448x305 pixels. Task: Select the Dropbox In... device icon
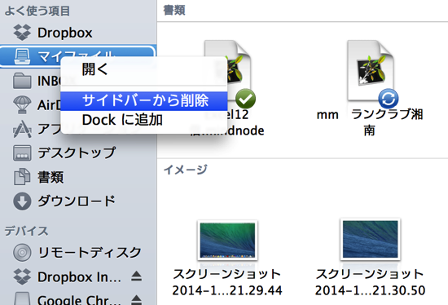(x=22, y=276)
